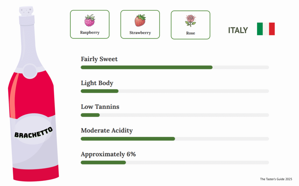Click The Taster's Guide 2025 credit
299x186 pixels.
pos(276,179)
